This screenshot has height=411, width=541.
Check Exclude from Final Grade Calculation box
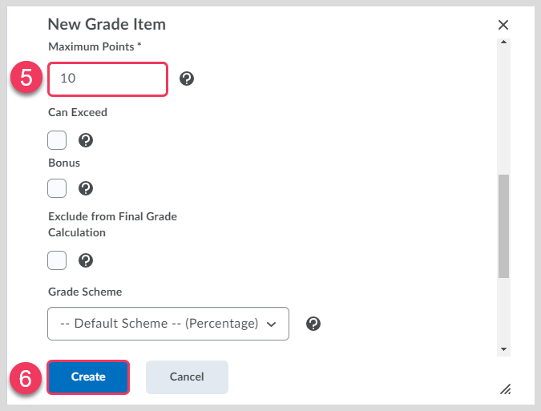pyautogui.click(x=57, y=260)
